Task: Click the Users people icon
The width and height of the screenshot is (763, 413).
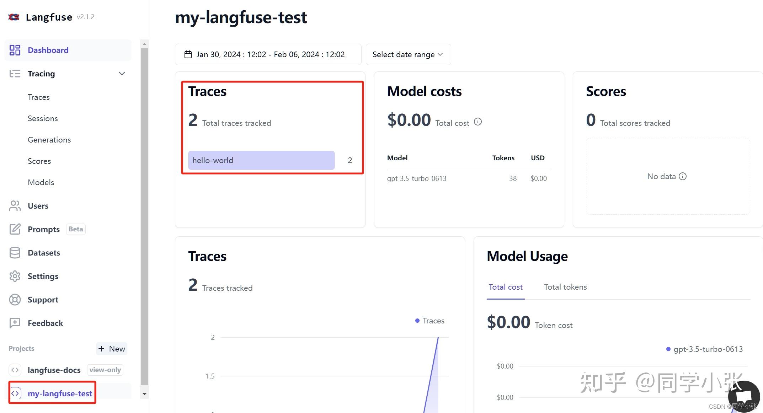Action: tap(15, 206)
